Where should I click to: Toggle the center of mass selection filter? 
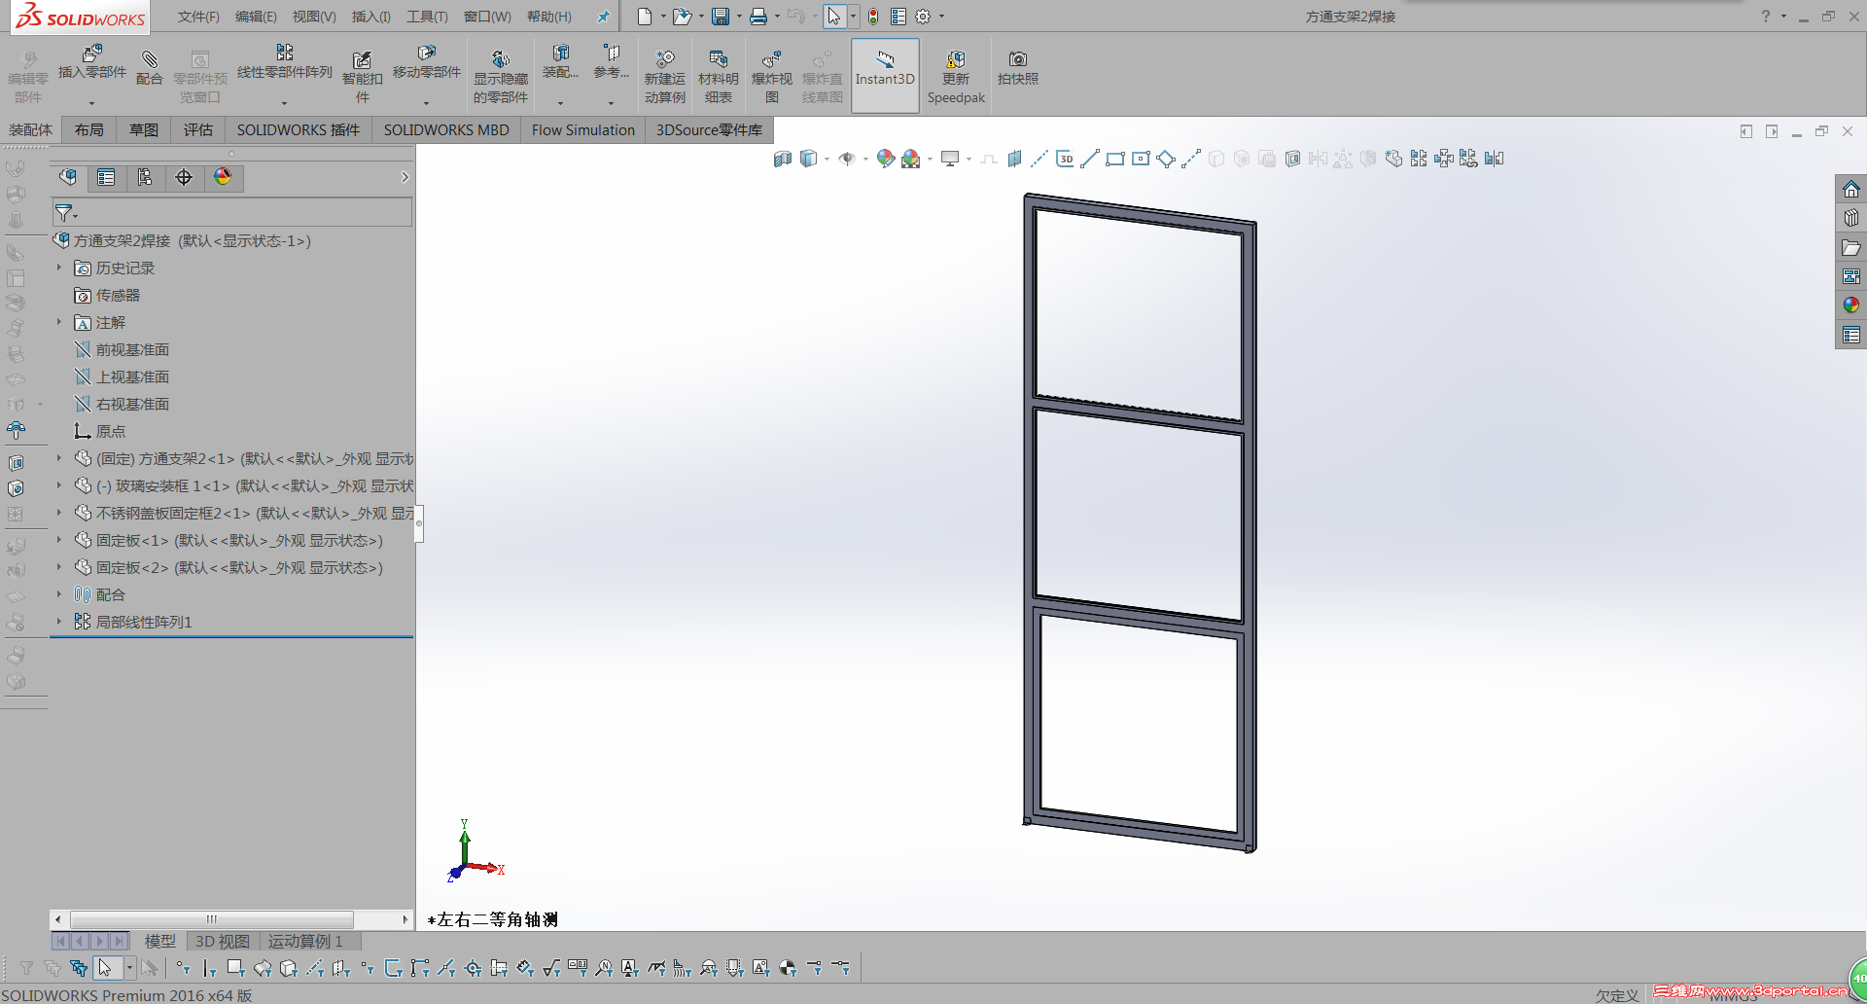click(788, 968)
